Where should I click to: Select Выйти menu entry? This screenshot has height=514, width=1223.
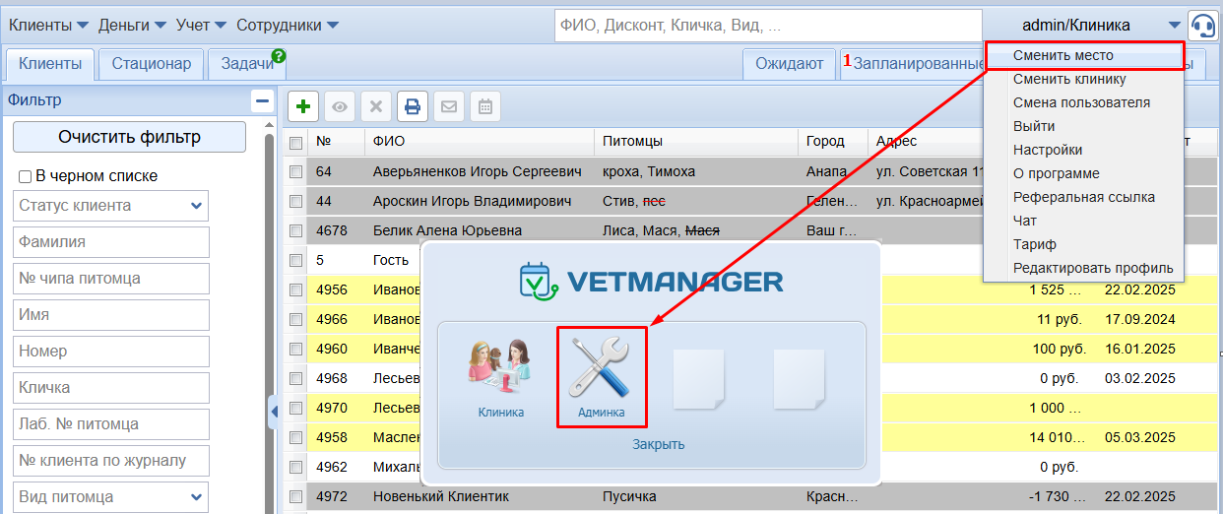(x=1083, y=126)
